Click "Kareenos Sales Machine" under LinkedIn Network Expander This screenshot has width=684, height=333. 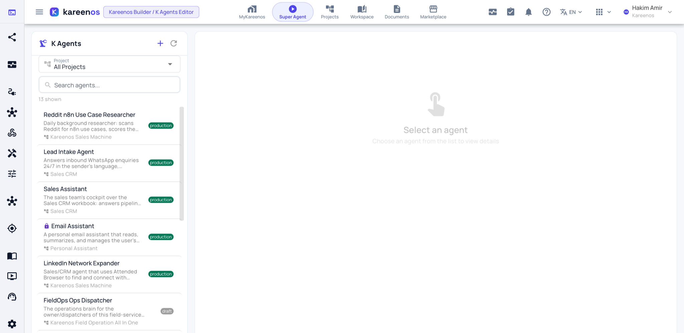pos(81,286)
